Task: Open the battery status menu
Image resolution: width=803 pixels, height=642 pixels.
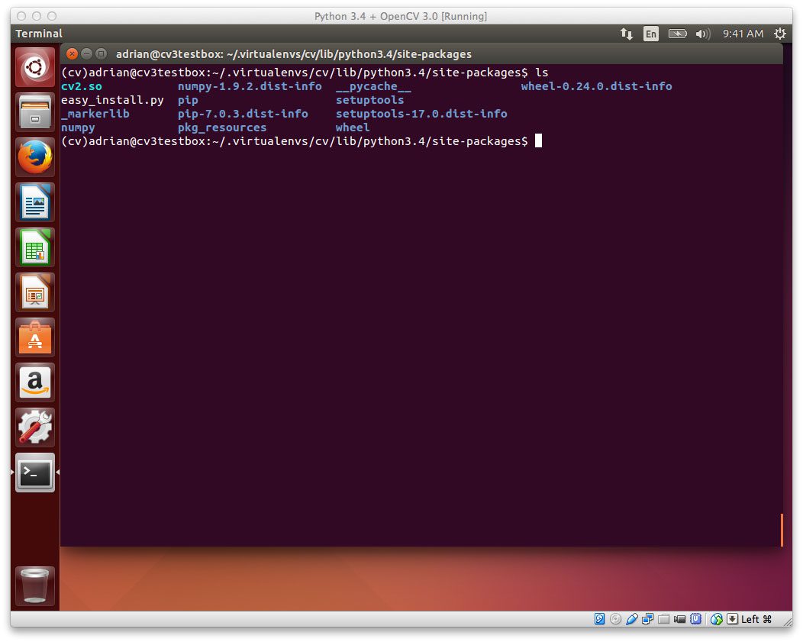Action: tap(677, 34)
